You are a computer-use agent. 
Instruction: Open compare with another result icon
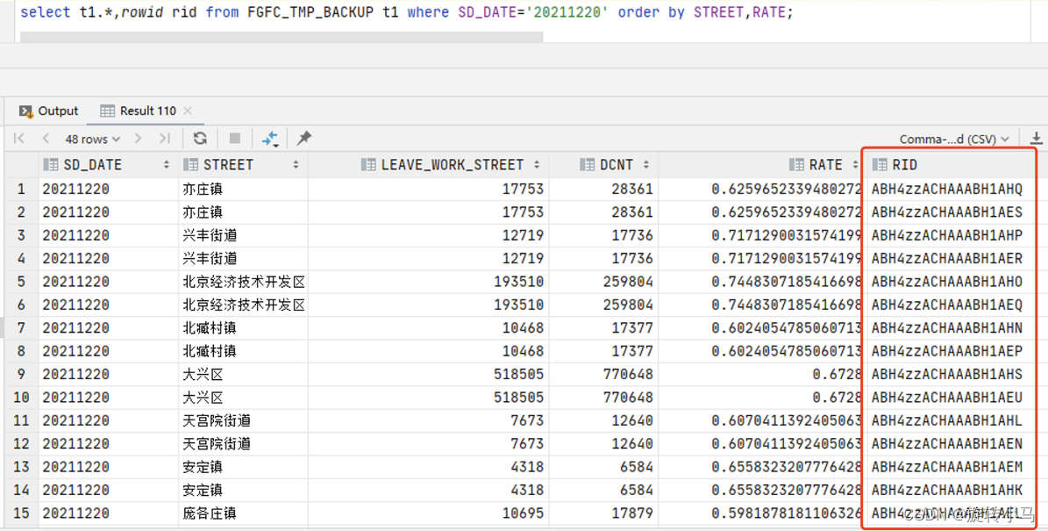click(x=270, y=139)
